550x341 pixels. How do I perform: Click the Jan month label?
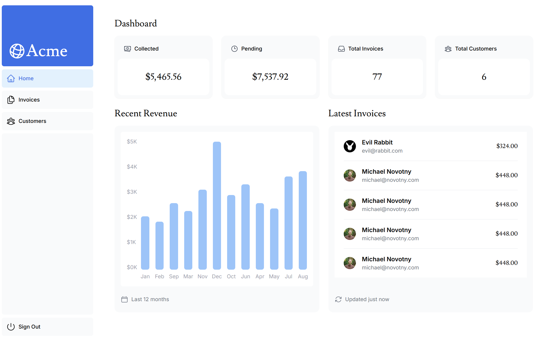[x=145, y=277]
